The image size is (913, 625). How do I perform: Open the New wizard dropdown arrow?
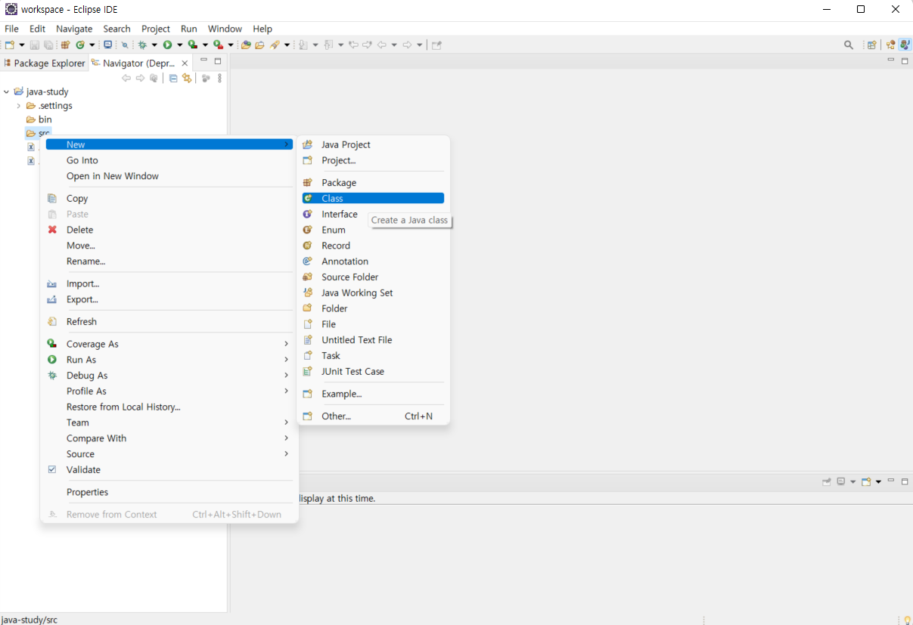[21, 45]
